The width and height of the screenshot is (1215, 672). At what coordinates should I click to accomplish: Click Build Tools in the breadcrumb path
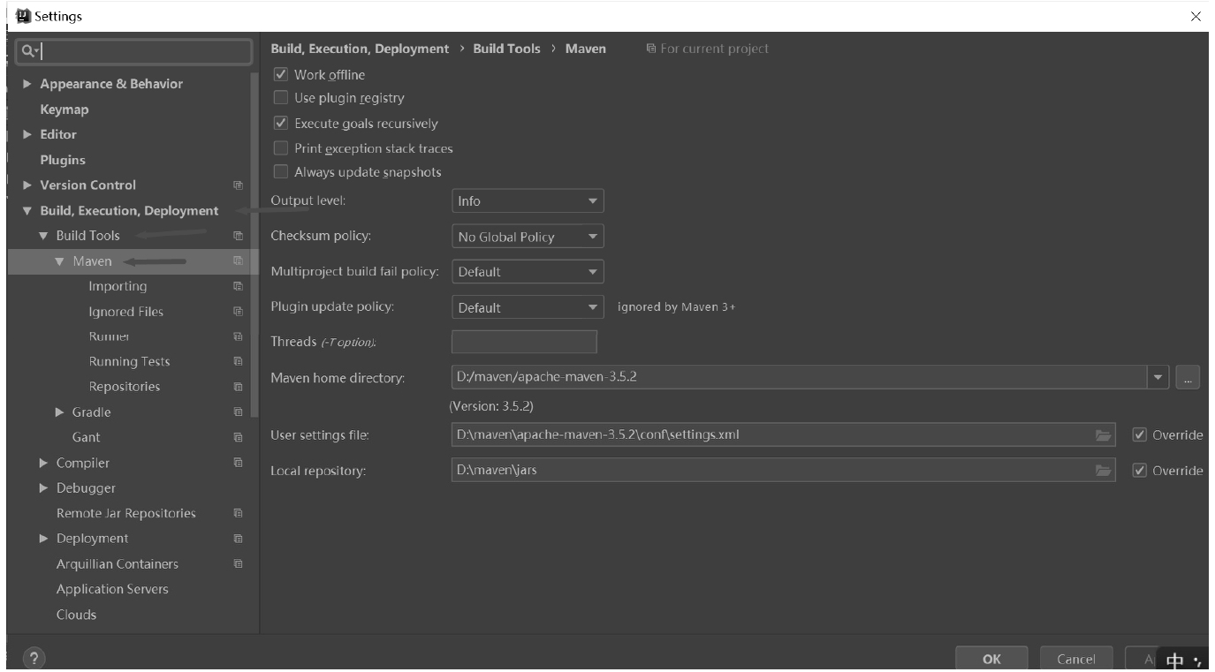506,49
